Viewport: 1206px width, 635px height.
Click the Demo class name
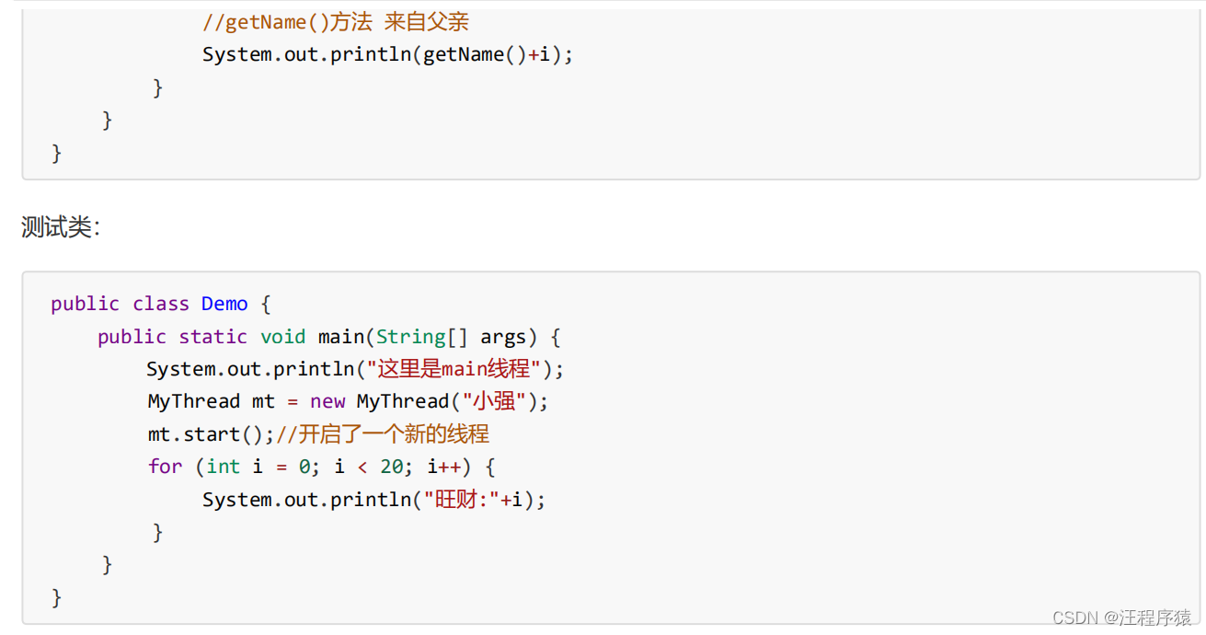tap(224, 304)
